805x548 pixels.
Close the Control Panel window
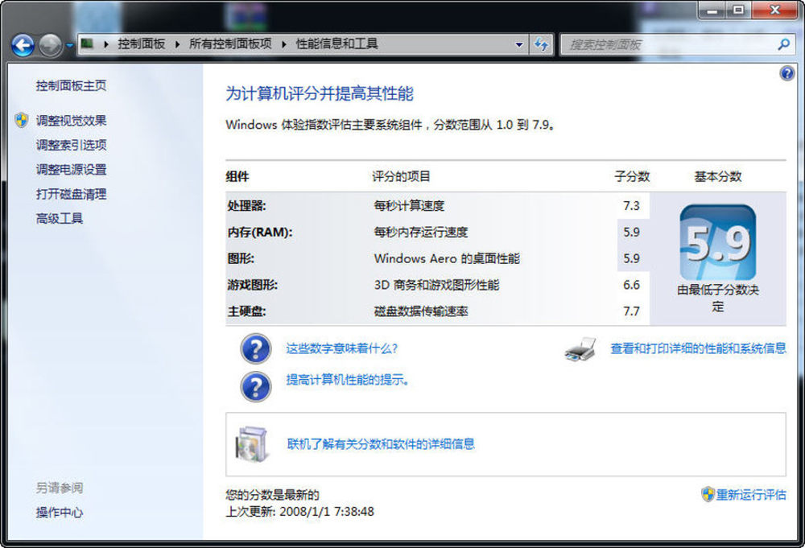(x=775, y=9)
